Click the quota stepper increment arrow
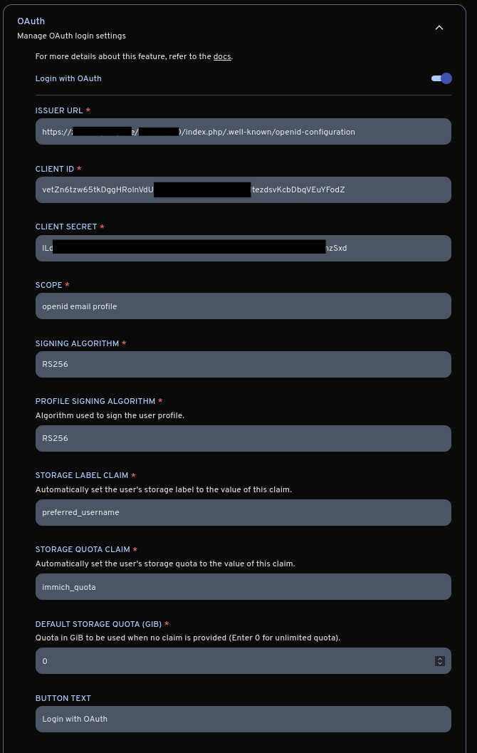This screenshot has width=477, height=753. (440, 659)
